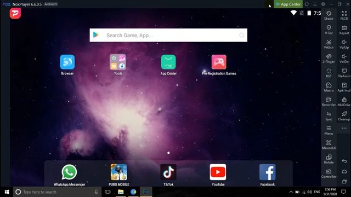Show more tools via three dots
Viewport: 351px width, 197px height.
click(344, 128)
